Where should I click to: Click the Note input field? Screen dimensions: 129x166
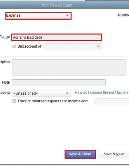click(x=59, y=83)
